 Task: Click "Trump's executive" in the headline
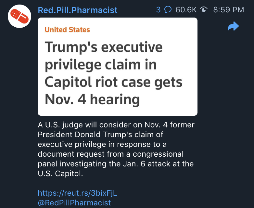103,47
